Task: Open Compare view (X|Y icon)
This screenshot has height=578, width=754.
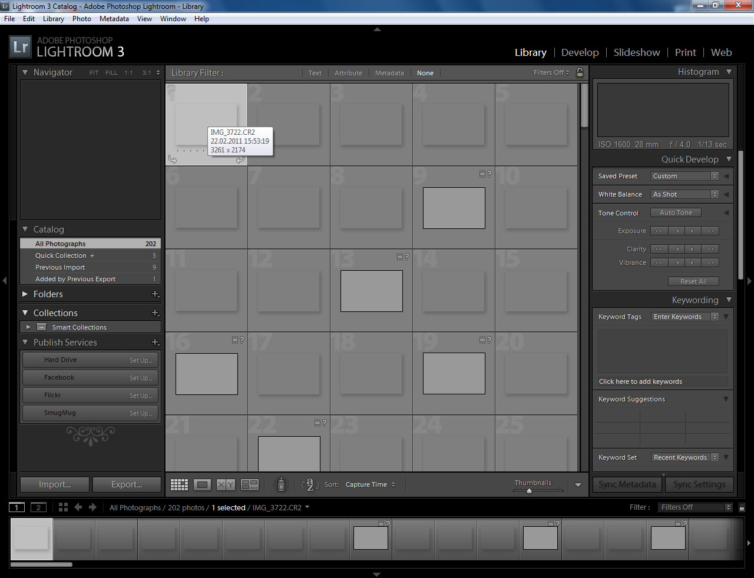Action: [x=226, y=484]
